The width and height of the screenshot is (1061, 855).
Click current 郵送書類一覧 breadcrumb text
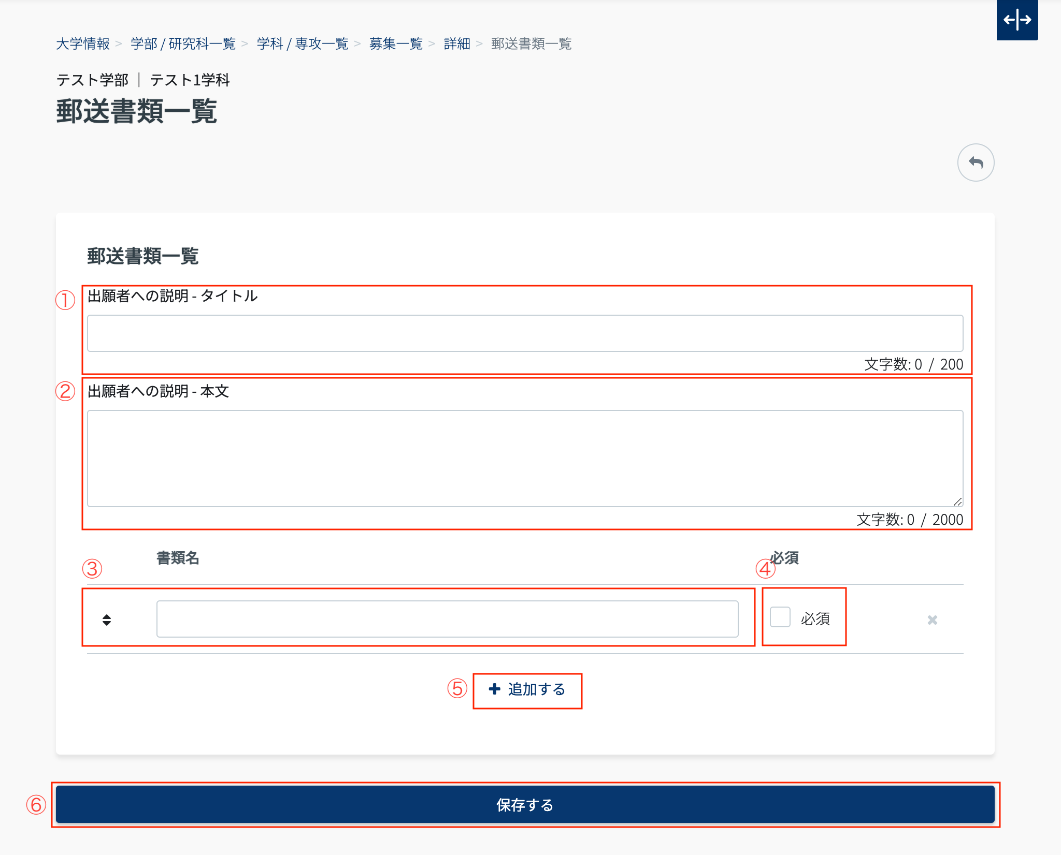[531, 44]
